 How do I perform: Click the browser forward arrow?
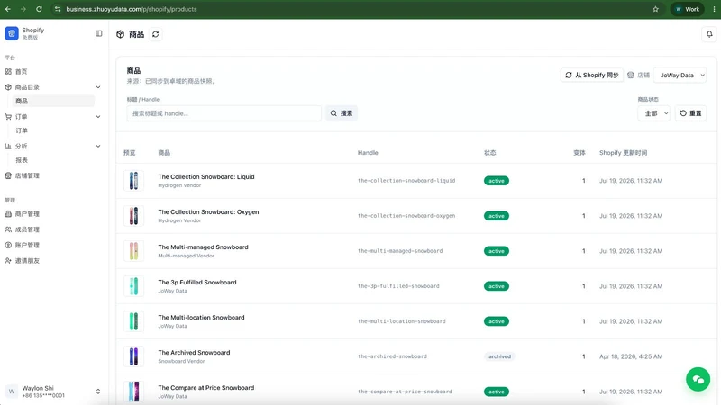click(23, 9)
